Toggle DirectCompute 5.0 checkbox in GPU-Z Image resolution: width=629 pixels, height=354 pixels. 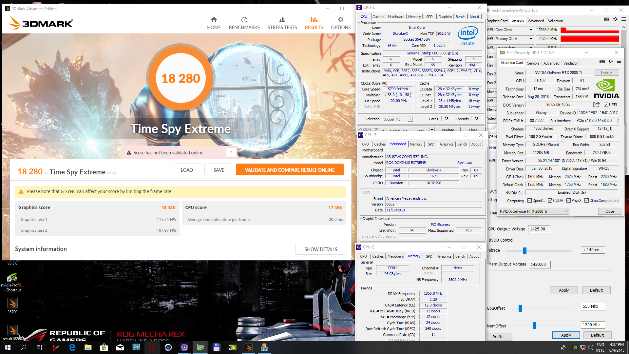pos(587,201)
